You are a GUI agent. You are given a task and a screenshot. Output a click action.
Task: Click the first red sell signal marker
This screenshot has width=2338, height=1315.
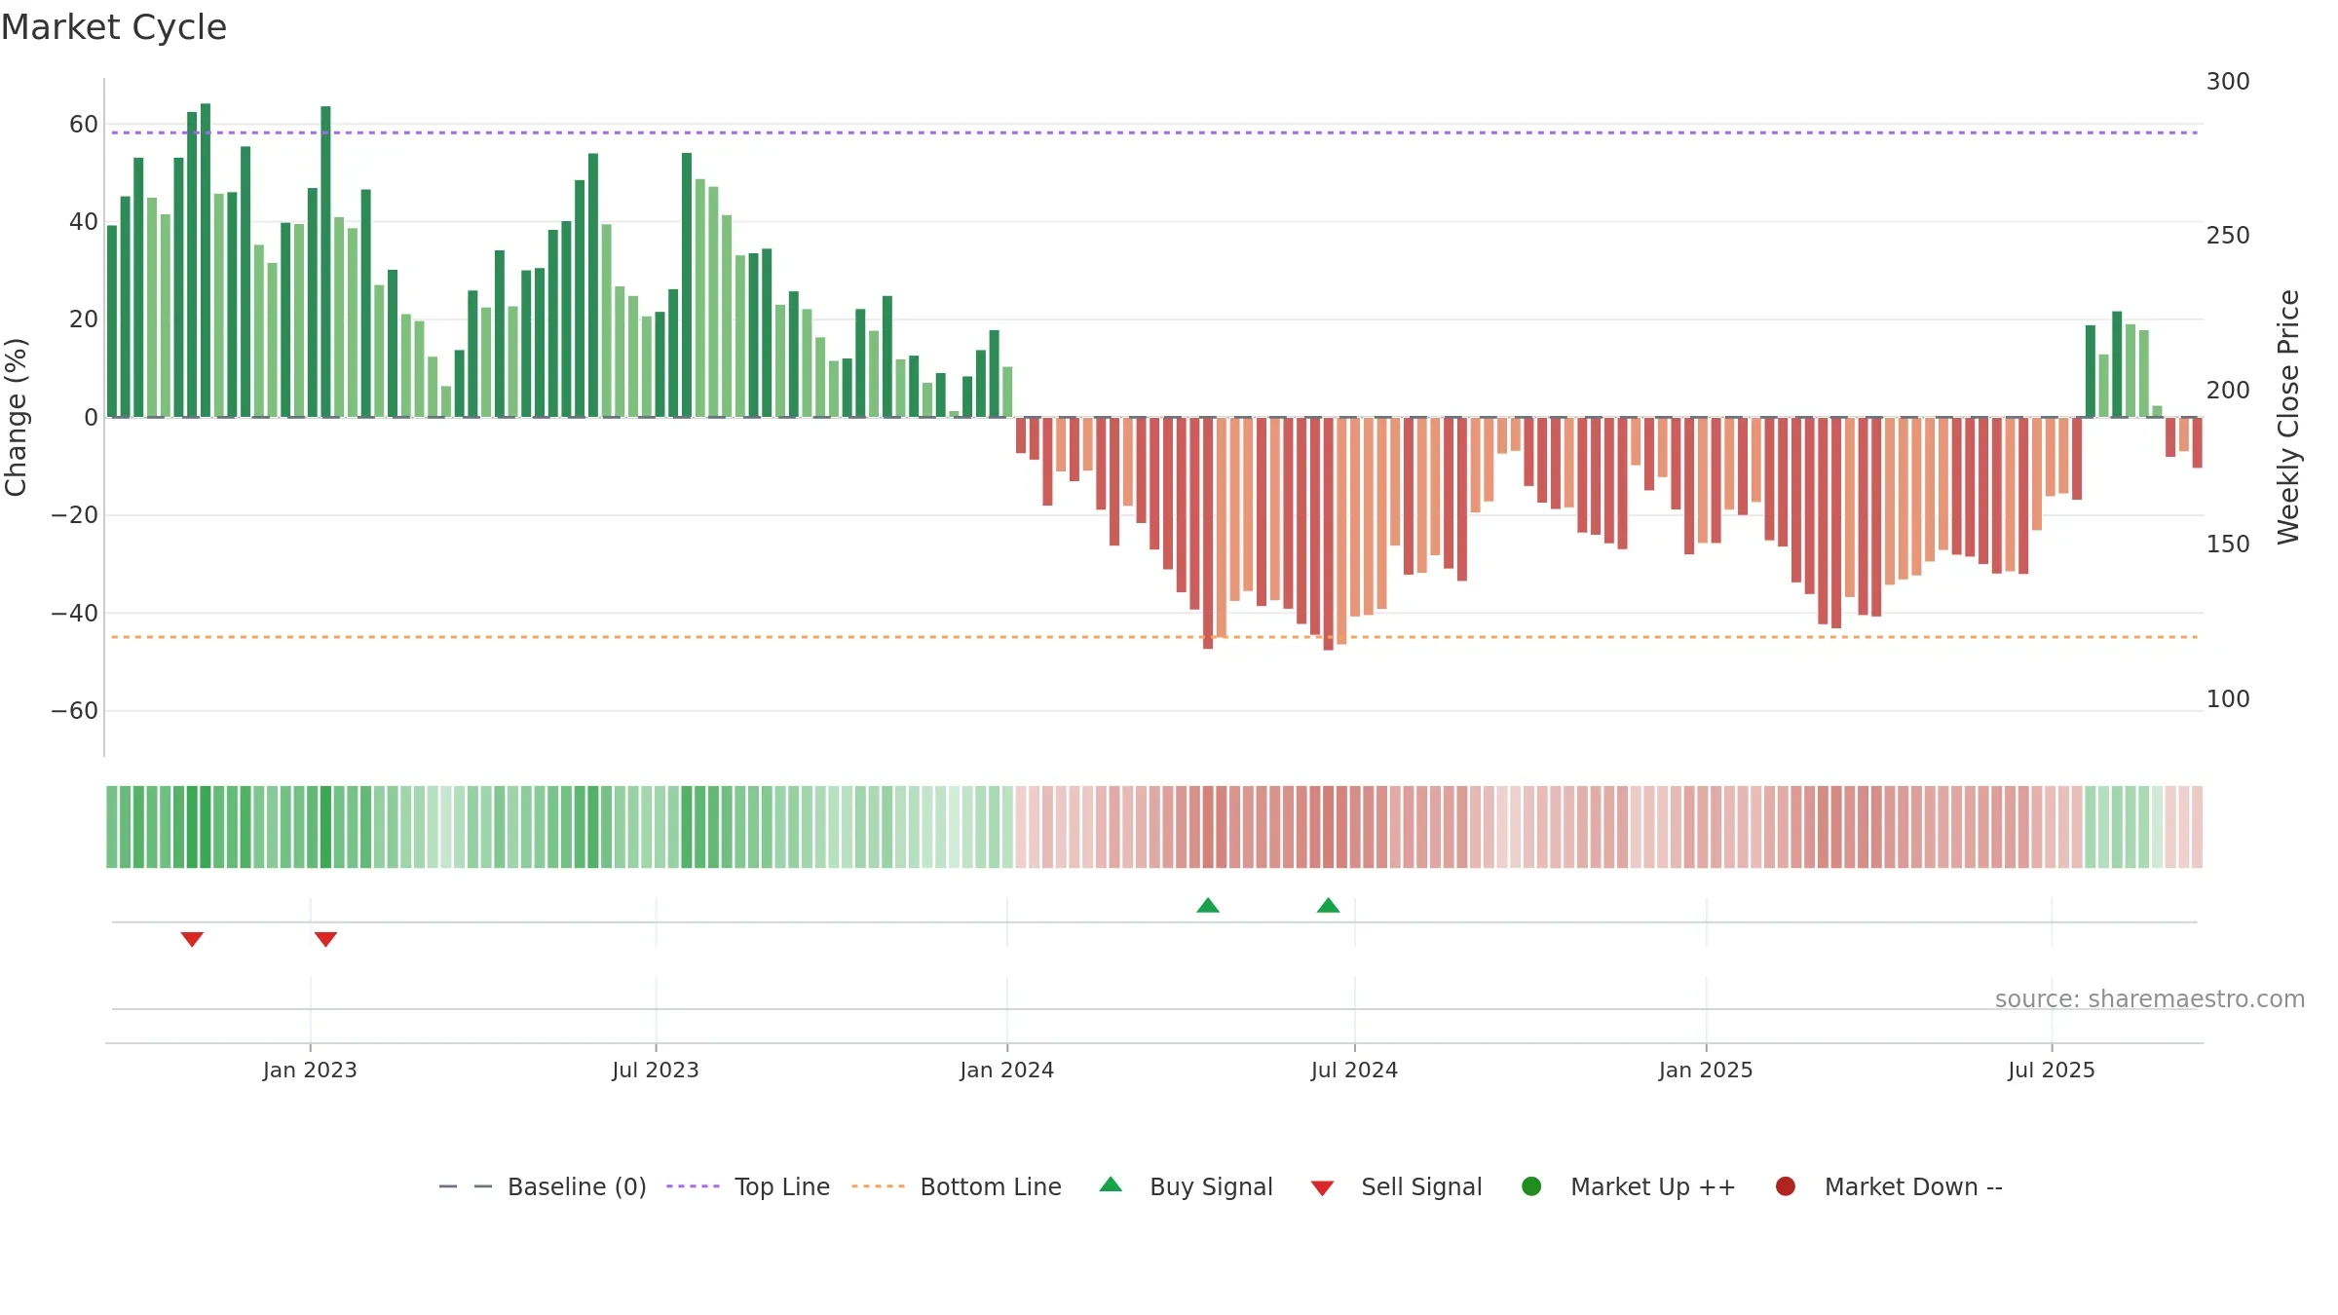192,939
